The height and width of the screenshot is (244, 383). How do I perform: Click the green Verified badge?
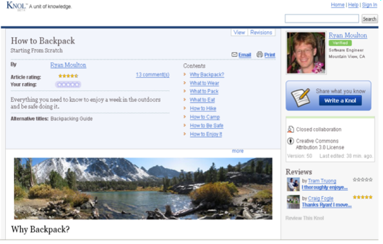(340, 43)
